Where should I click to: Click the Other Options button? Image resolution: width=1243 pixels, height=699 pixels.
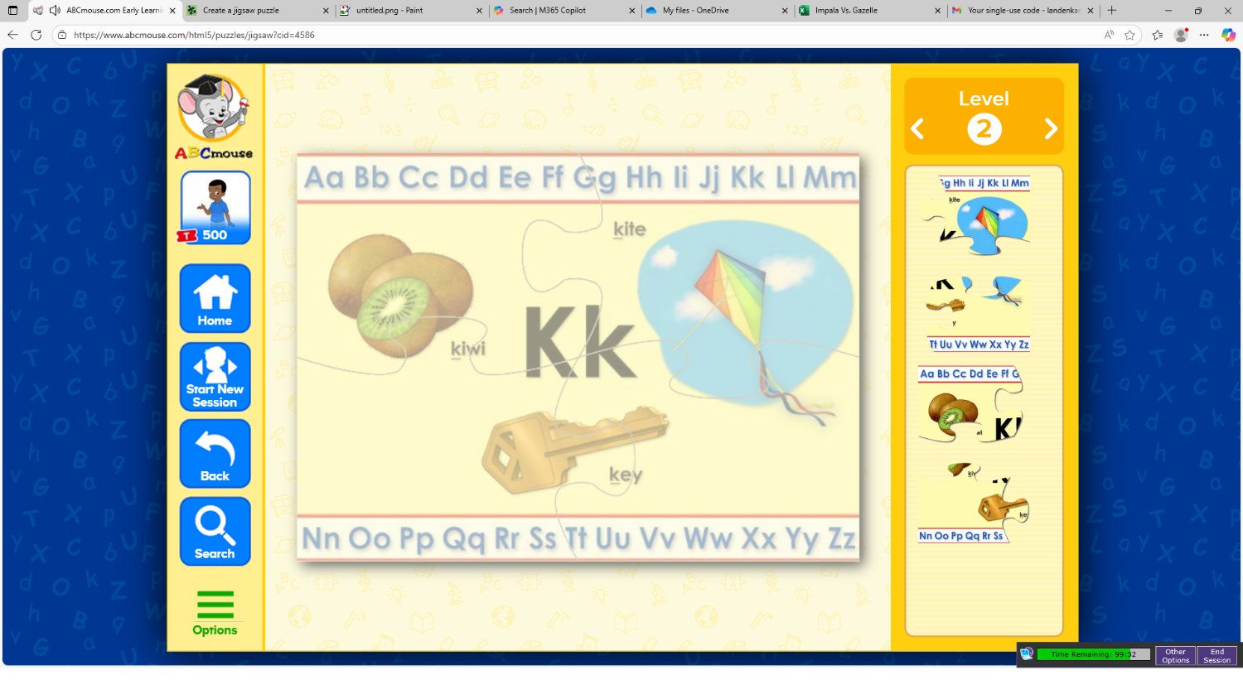pos(1174,655)
